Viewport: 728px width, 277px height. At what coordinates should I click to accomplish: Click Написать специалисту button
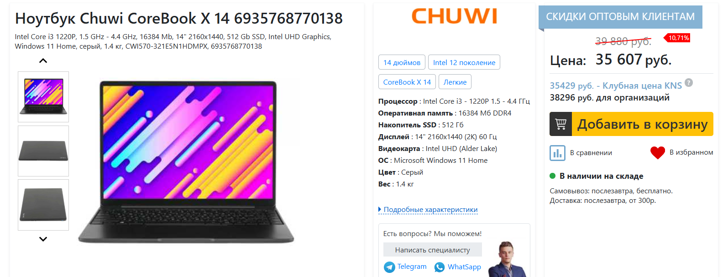point(433,250)
